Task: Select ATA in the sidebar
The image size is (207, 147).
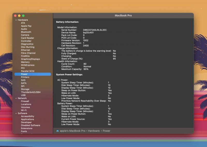Action: pos(23,23)
